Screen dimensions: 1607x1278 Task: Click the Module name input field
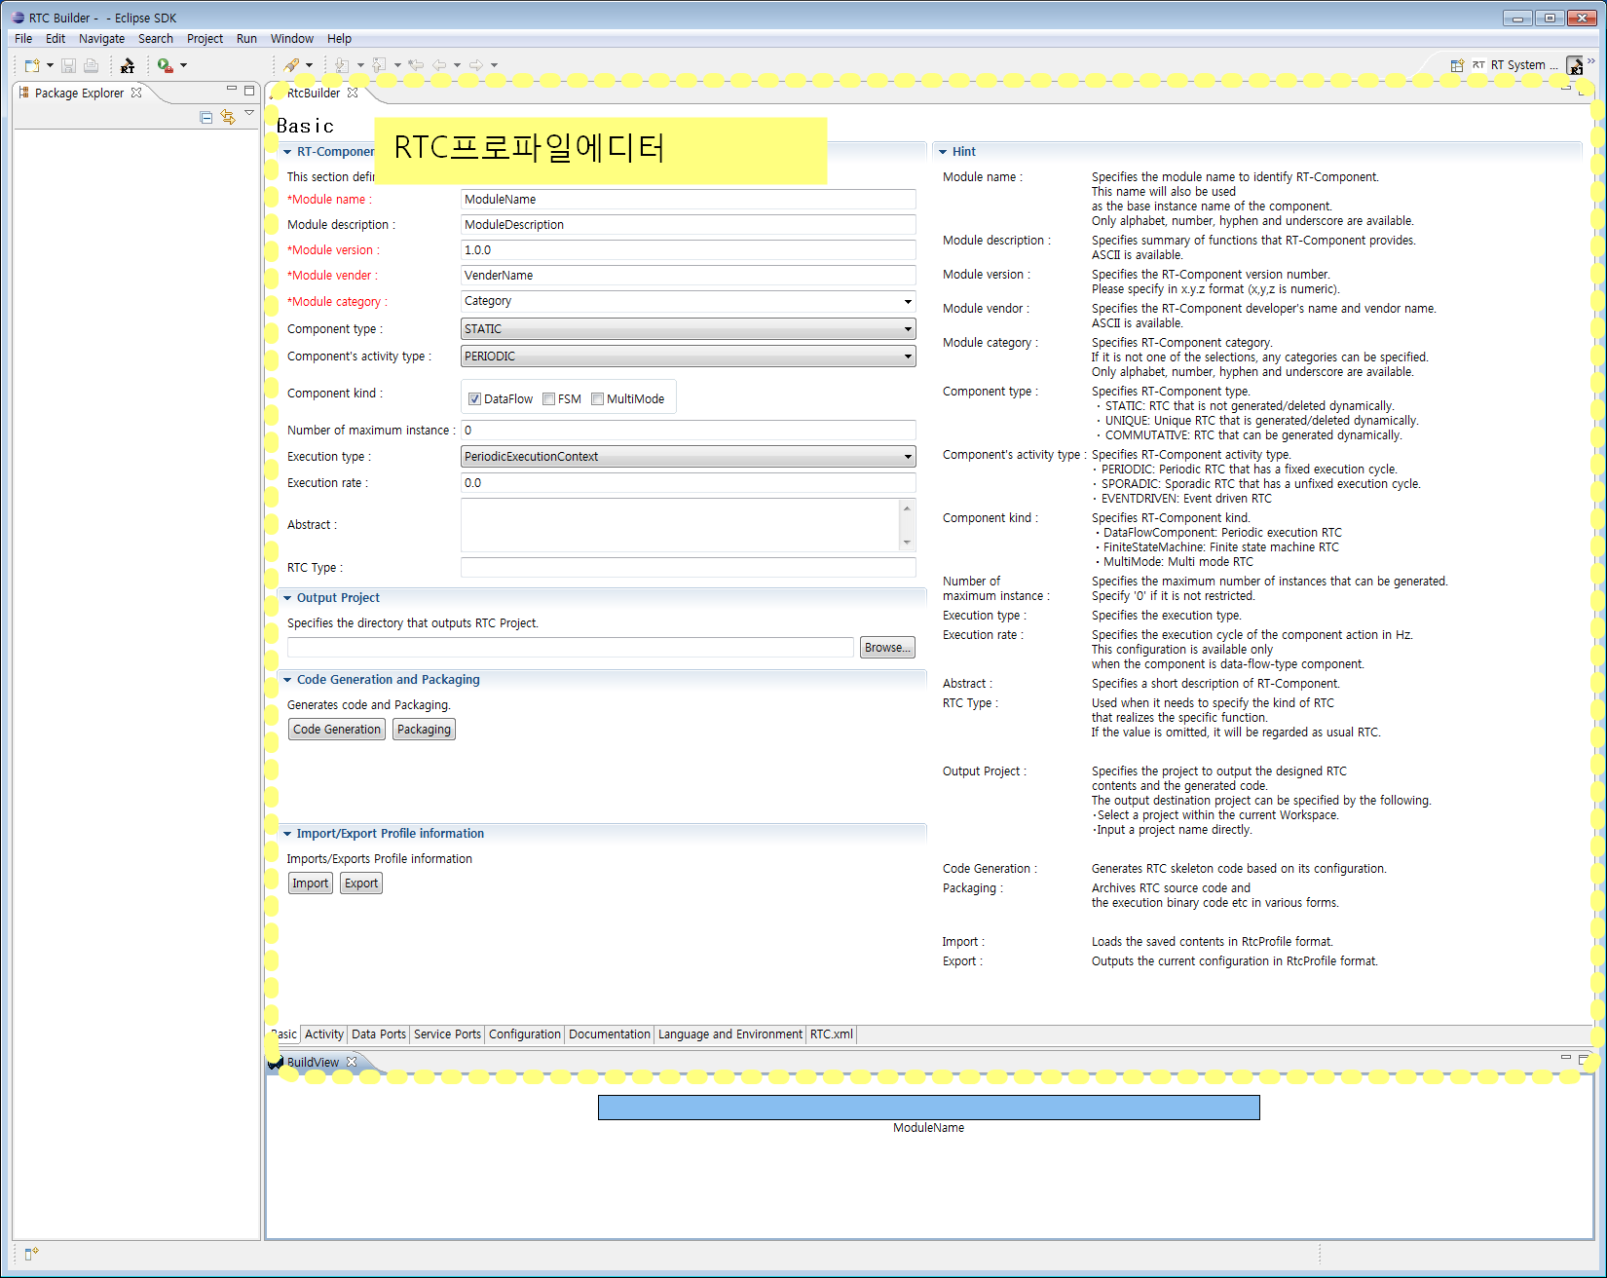(688, 200)
